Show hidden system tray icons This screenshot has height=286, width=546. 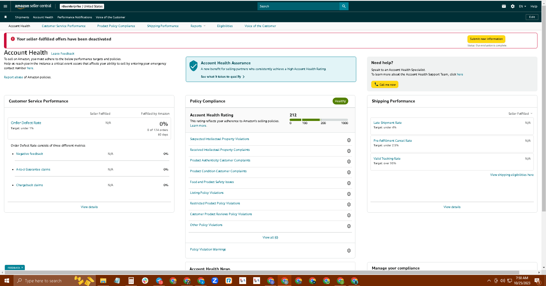pos(489,281)
